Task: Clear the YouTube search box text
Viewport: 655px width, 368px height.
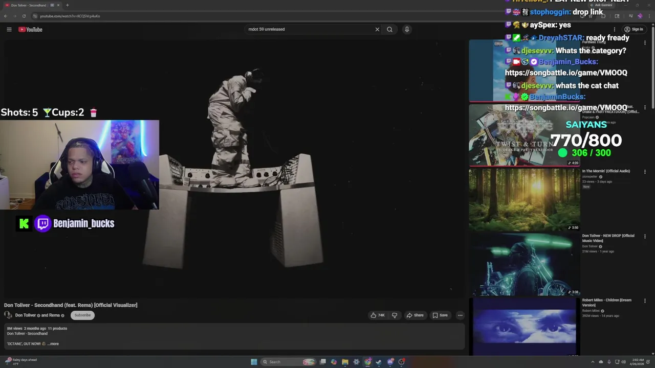Action: (x=377, y=29)
